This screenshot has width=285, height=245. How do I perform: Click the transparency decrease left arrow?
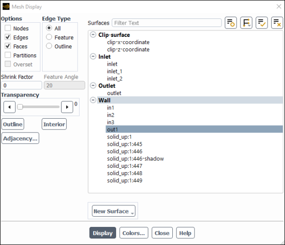9,107
